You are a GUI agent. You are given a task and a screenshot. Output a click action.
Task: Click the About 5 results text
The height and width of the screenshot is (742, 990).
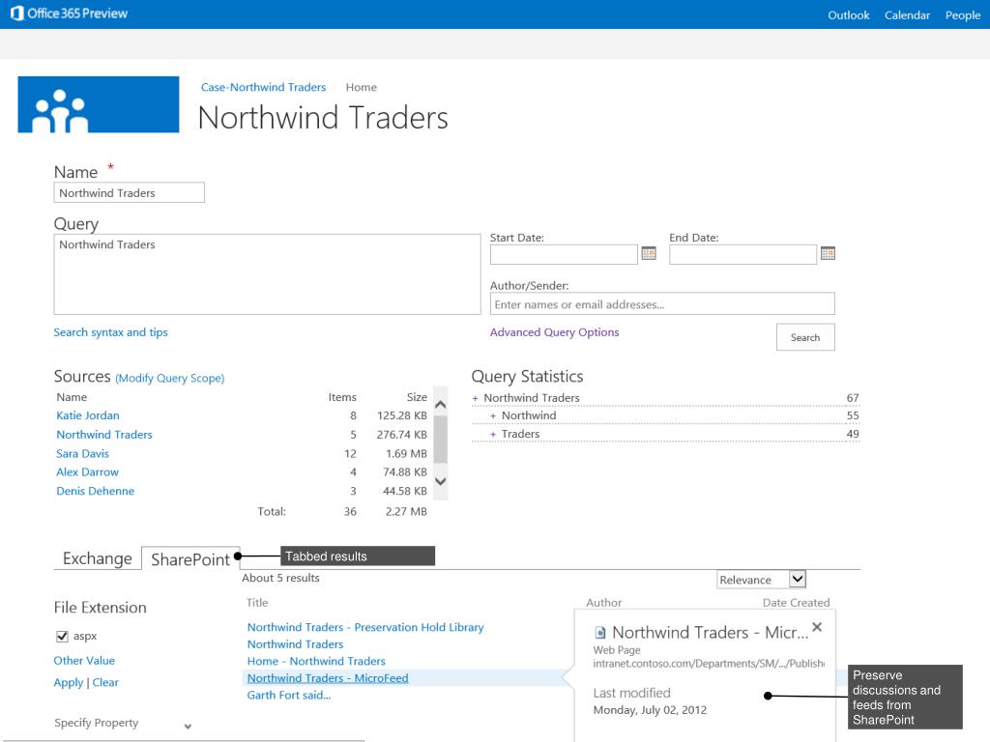pyautogui.click(x=280, y=578)
